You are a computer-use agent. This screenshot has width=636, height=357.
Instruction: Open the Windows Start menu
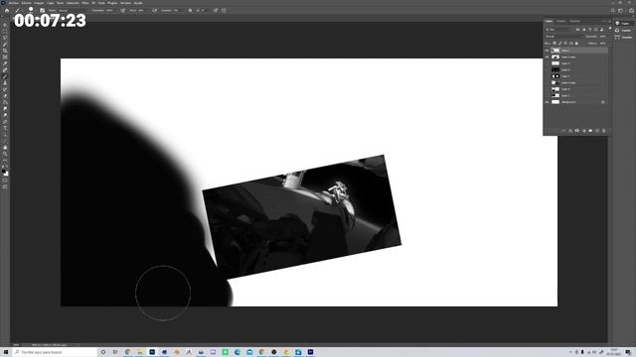click(6, 352)
